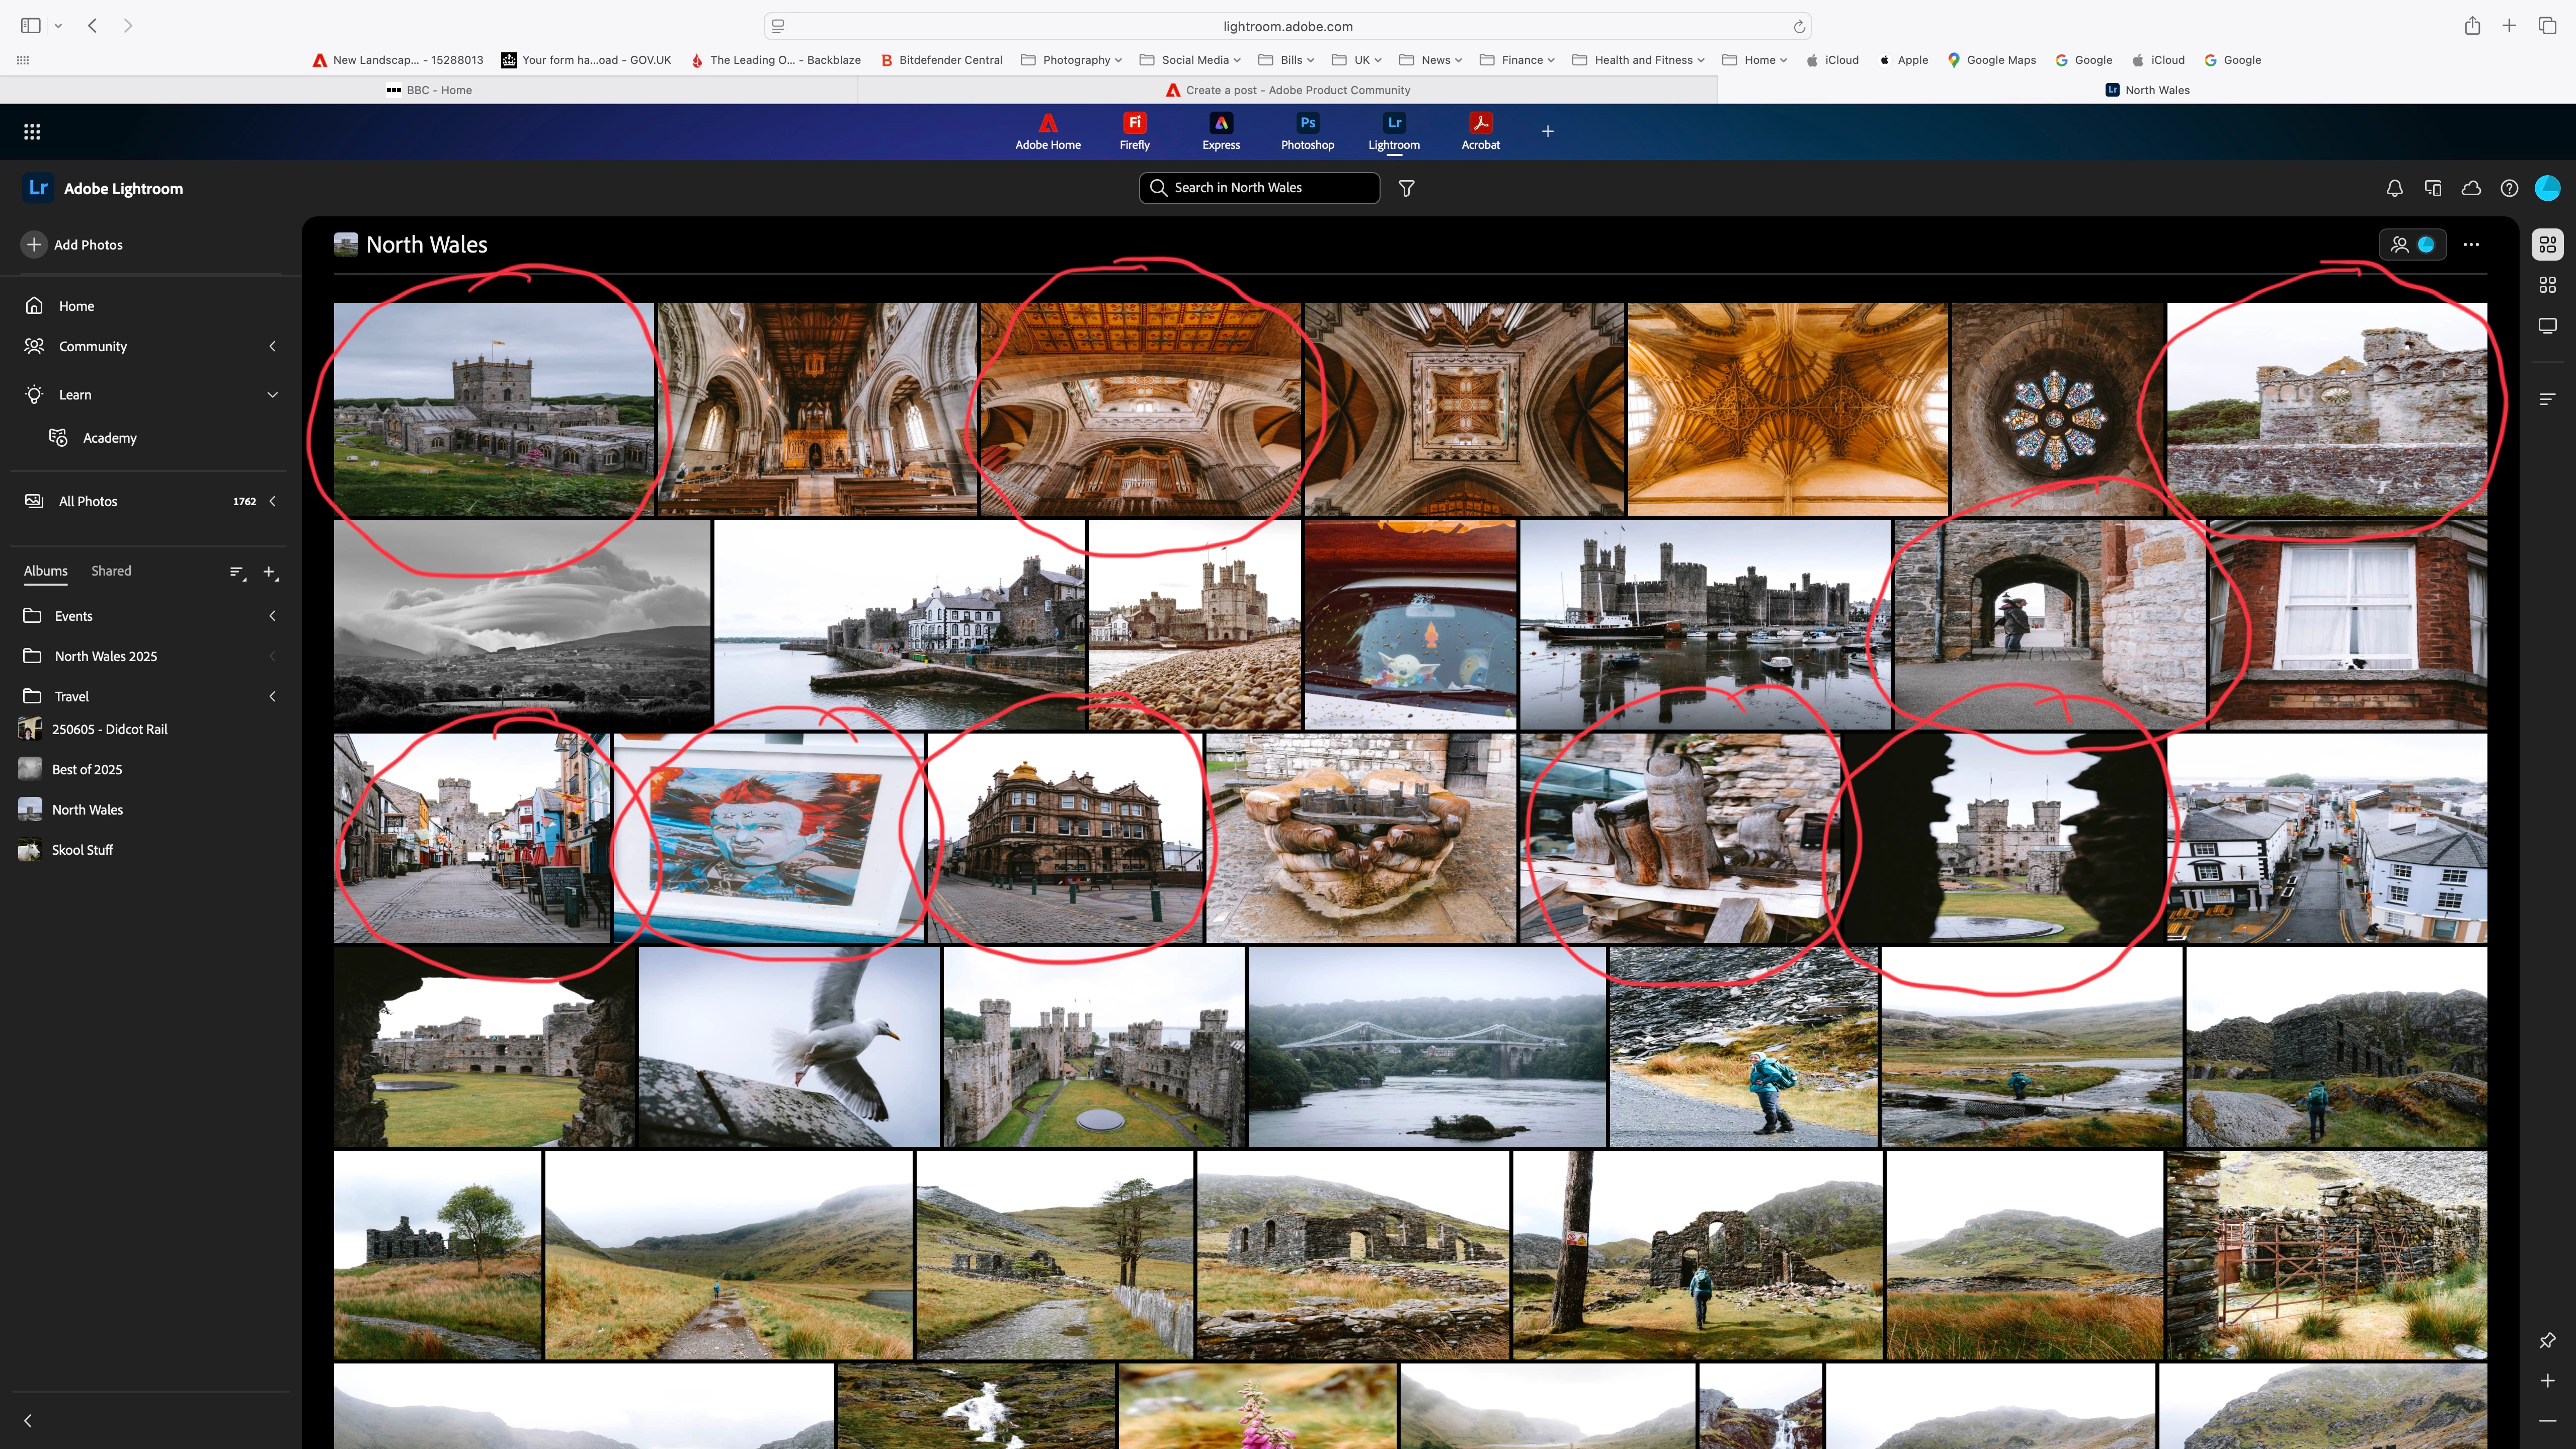Click Search in North Wales field

point(1260,188)
